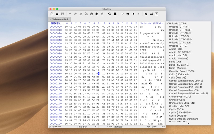Choose Croatian (Mac OS) encoding
Image resolution: width=214 pixels, height=134 pixels.
tap(179, 106)
